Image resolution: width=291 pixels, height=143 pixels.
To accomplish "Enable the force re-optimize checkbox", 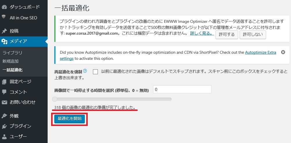I will 95,72.
